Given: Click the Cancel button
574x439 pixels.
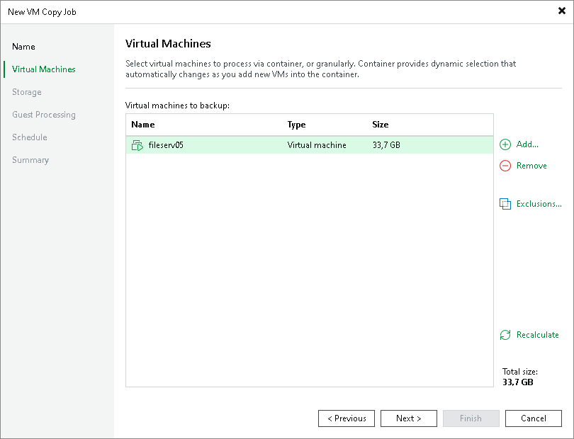Looking at the screenshot, I should pos(534,418).
